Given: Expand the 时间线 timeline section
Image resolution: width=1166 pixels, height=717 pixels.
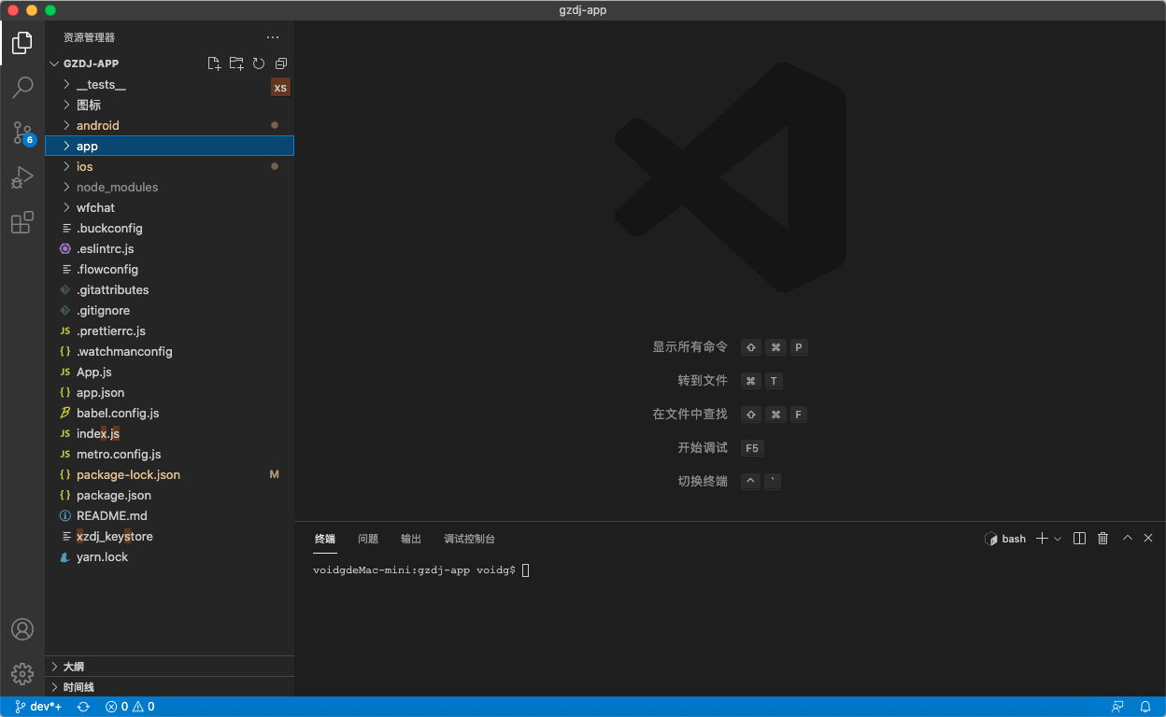Looking at the screenshot, I should 169,687.
